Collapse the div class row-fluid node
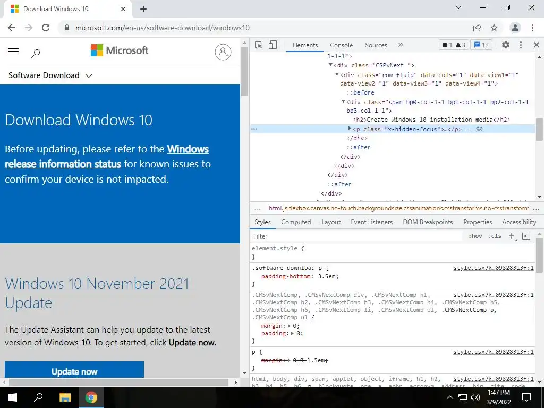Viewport: 544px width, 408px height. (x=337, y=74)
